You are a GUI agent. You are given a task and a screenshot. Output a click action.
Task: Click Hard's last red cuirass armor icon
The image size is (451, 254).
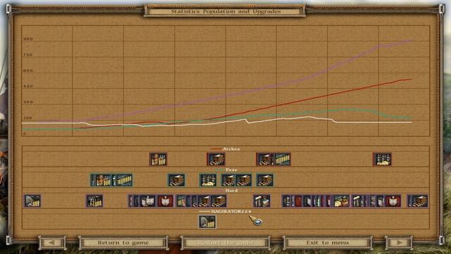coord(393,201)
